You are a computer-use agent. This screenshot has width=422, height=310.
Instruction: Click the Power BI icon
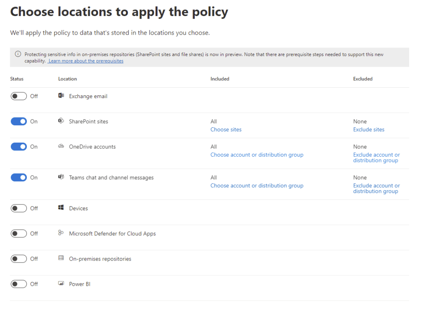coord(61,284)
